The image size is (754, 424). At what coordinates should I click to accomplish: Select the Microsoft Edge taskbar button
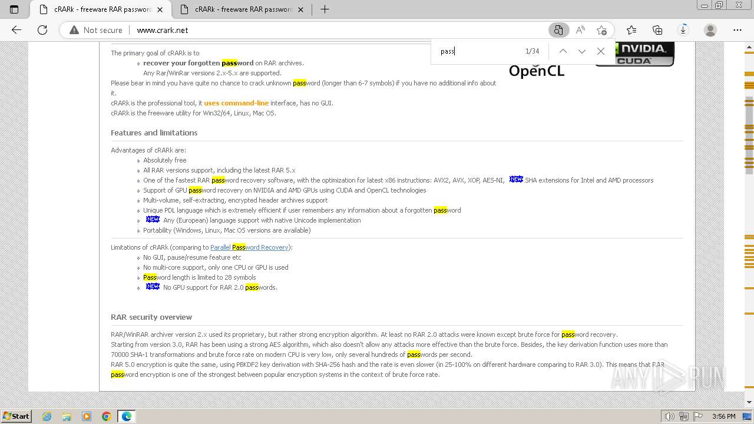[127, 416]
